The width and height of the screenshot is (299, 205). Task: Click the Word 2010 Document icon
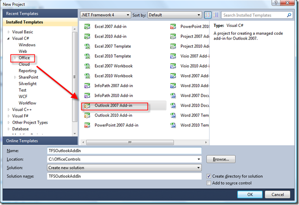[x=173, y=106]
